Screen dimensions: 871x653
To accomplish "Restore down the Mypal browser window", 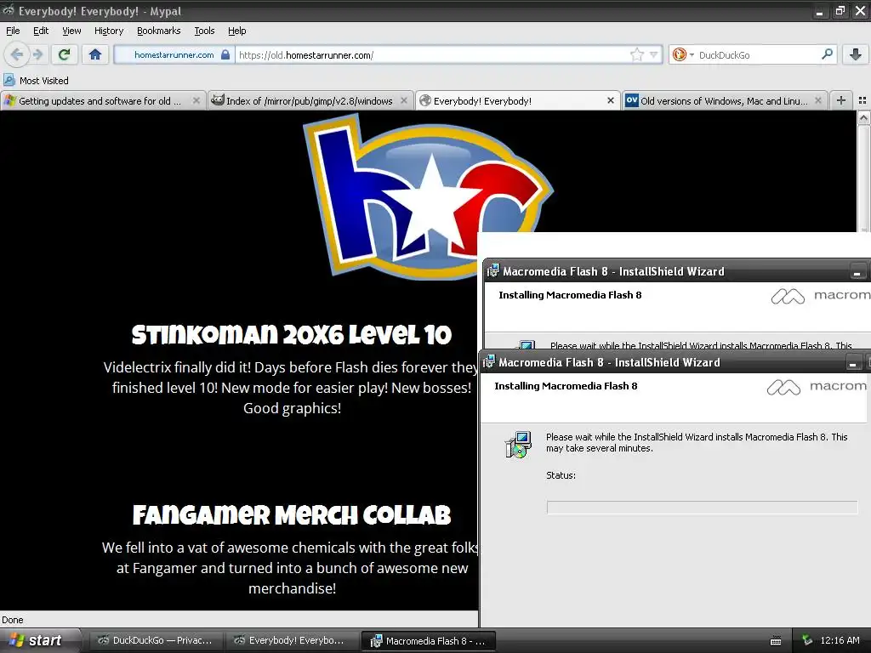I will pyautogui.click(x=840, y=10).
